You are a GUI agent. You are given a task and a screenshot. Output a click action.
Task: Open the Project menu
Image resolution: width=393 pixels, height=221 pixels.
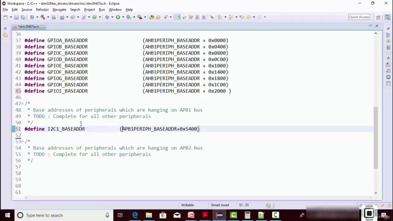pos(89,10)
